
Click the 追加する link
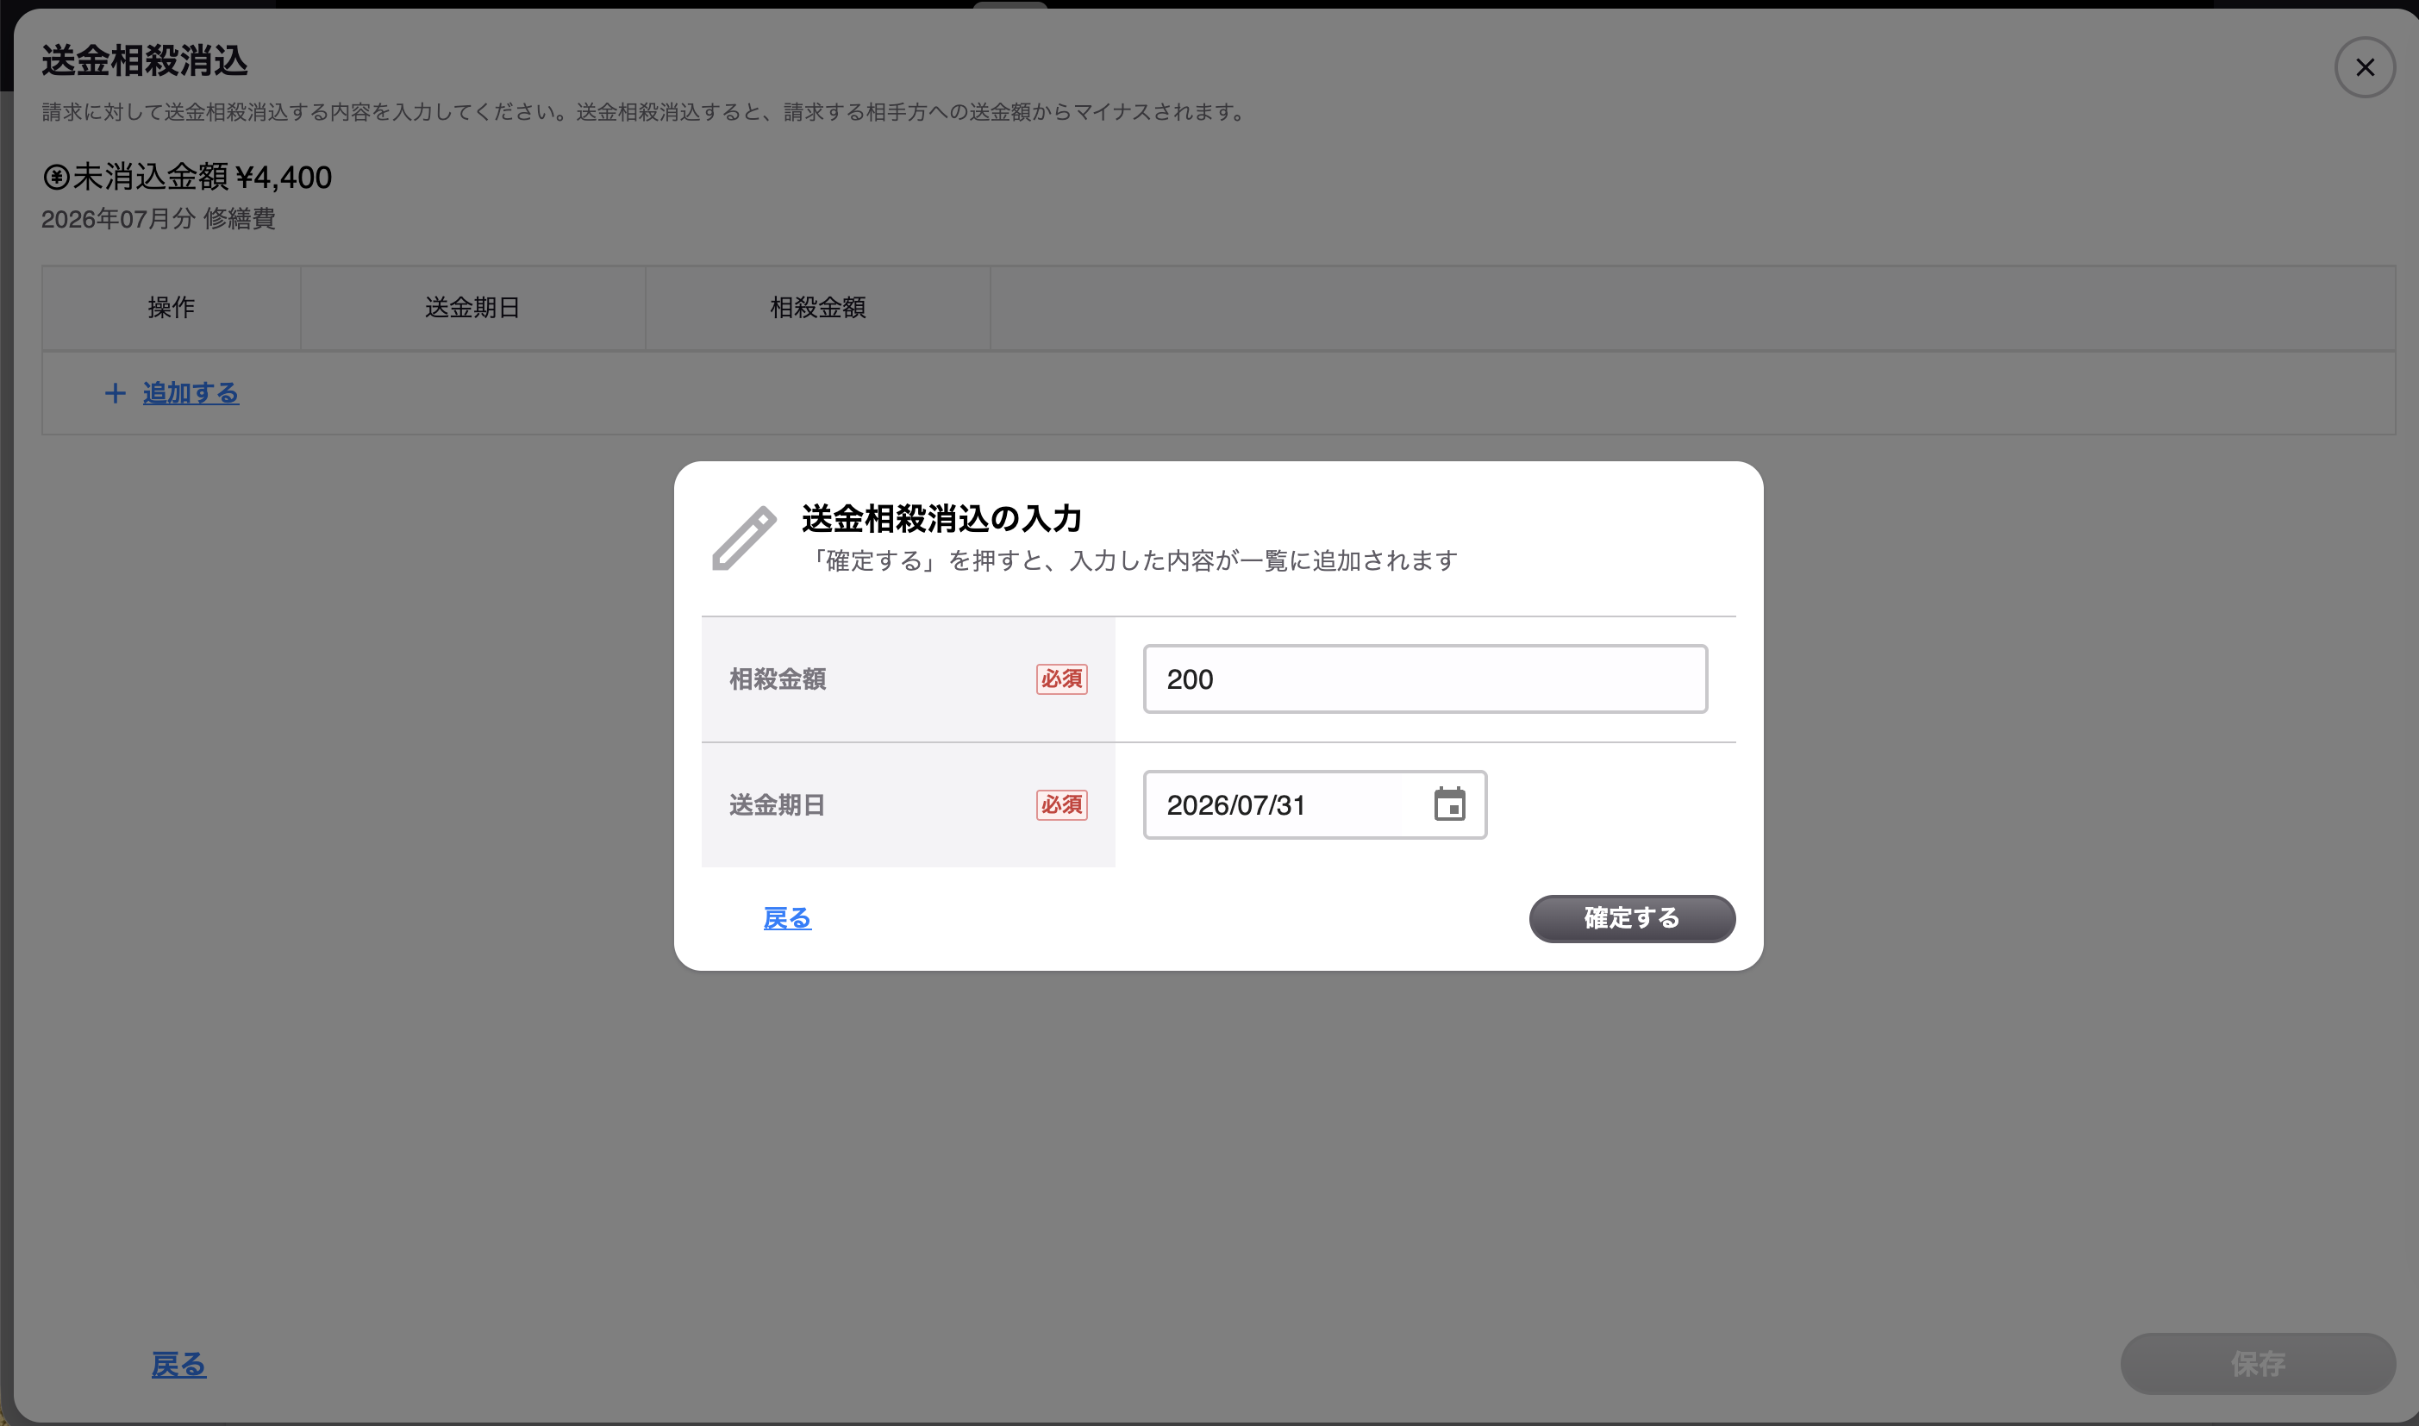click(191, 393)
